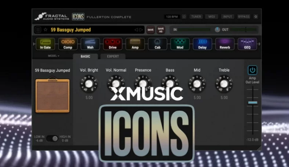This screenshot has width=289, height=167.
Task: Select the Amp block
Action: tap(135, 44)
